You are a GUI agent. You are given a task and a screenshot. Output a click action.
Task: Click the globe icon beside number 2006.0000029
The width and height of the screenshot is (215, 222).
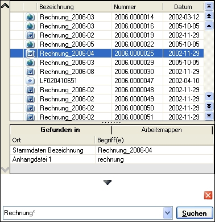point(30,63)
